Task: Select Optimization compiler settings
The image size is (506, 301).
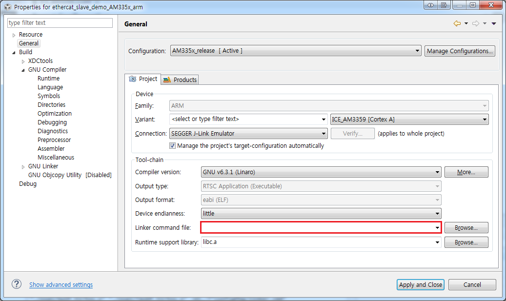Action: tap(55, 113)
